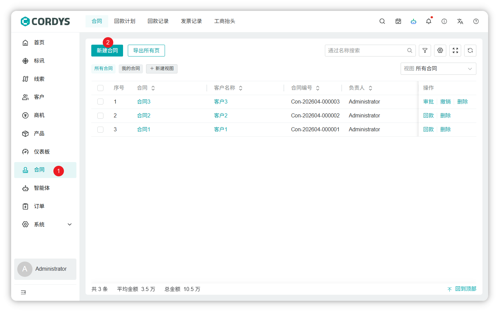This screenshot has width=499, height=312.
Task: Click the filter funnel icon
Action: pos(425,50)
